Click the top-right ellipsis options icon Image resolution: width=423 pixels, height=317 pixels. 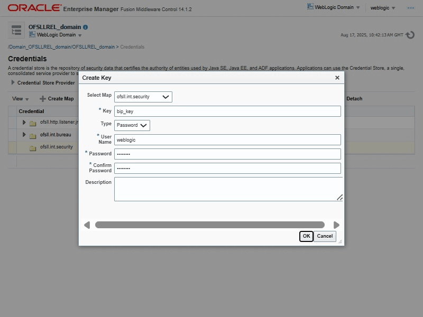tap(411, 8)
